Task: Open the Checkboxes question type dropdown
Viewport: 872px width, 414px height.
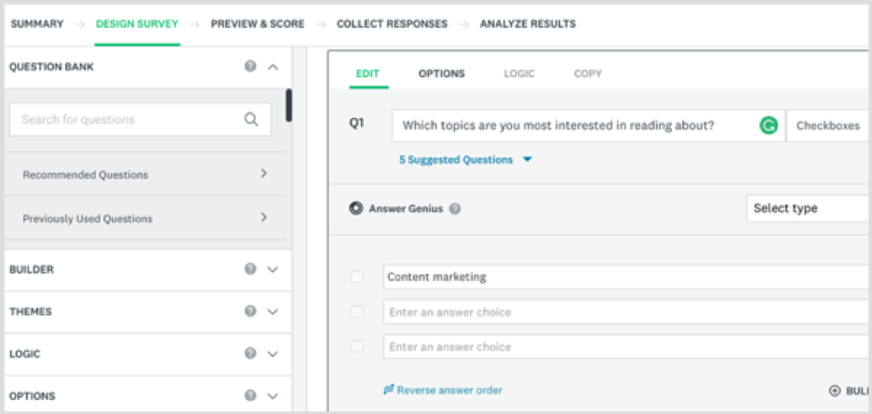Action: tap(828, 127)
